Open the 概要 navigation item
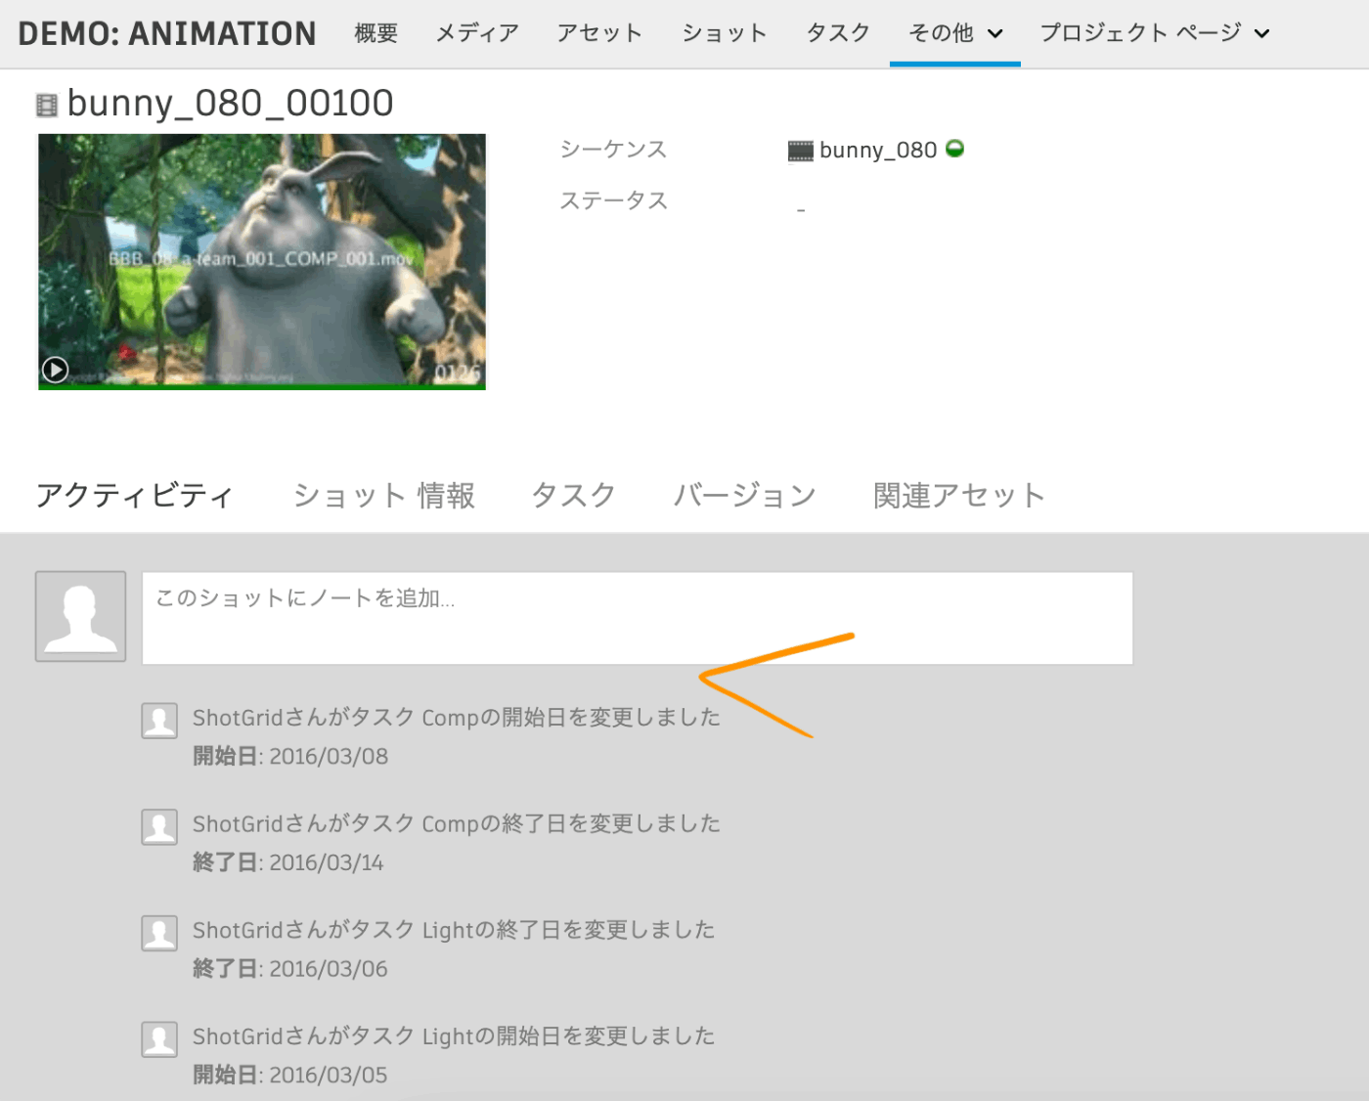 (376, 33)
